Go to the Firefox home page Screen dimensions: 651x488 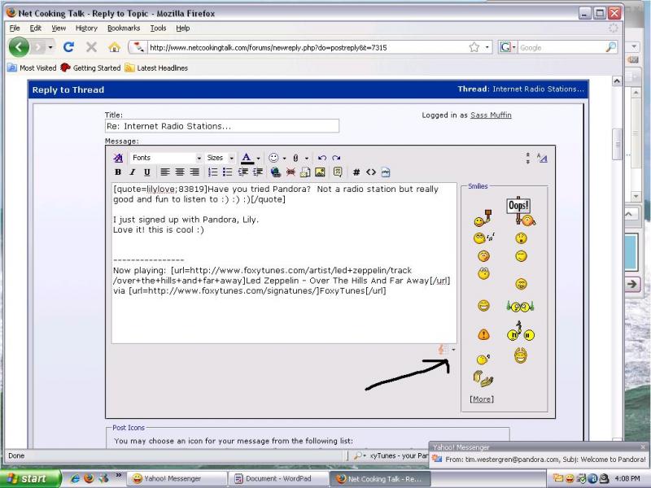114,47
